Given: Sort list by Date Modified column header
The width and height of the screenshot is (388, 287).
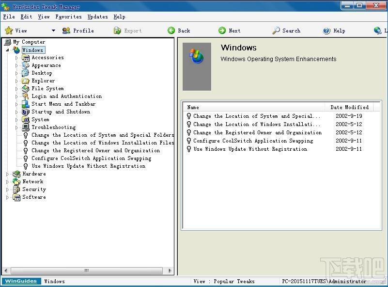Looking at the screenshot, I should coord(349,107).
